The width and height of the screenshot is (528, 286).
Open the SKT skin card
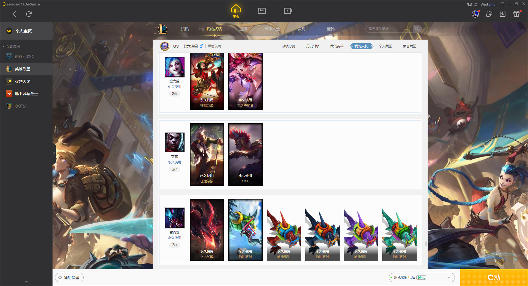[x=245, y=154]
